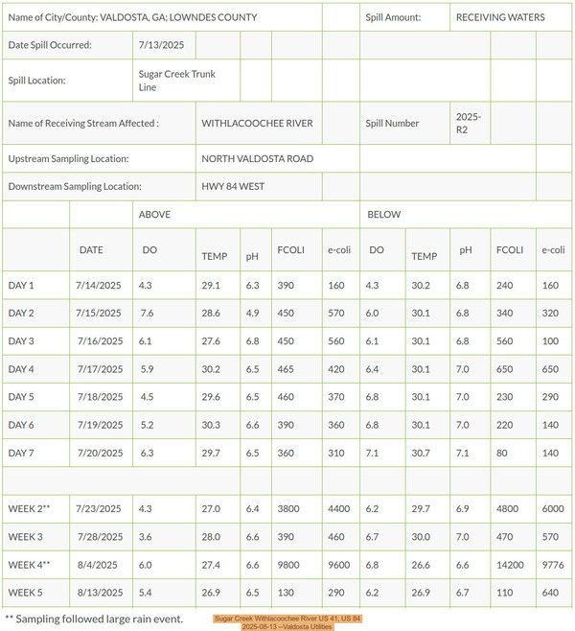
Task: Click DAY 5 above TEMP value 29.6
Action: pyautogui.click(x=211, y=397)
